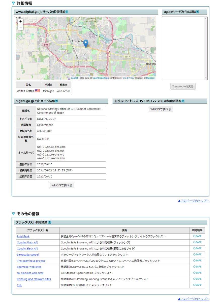
Task: Open help icon beside サーバの位置情報 heading
Action: [67, 12]
